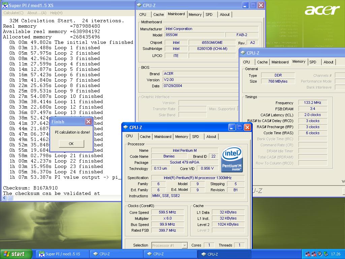
Task: Minimize the CPU-Z Mainboard window
Action: click(x=245, y=5)
